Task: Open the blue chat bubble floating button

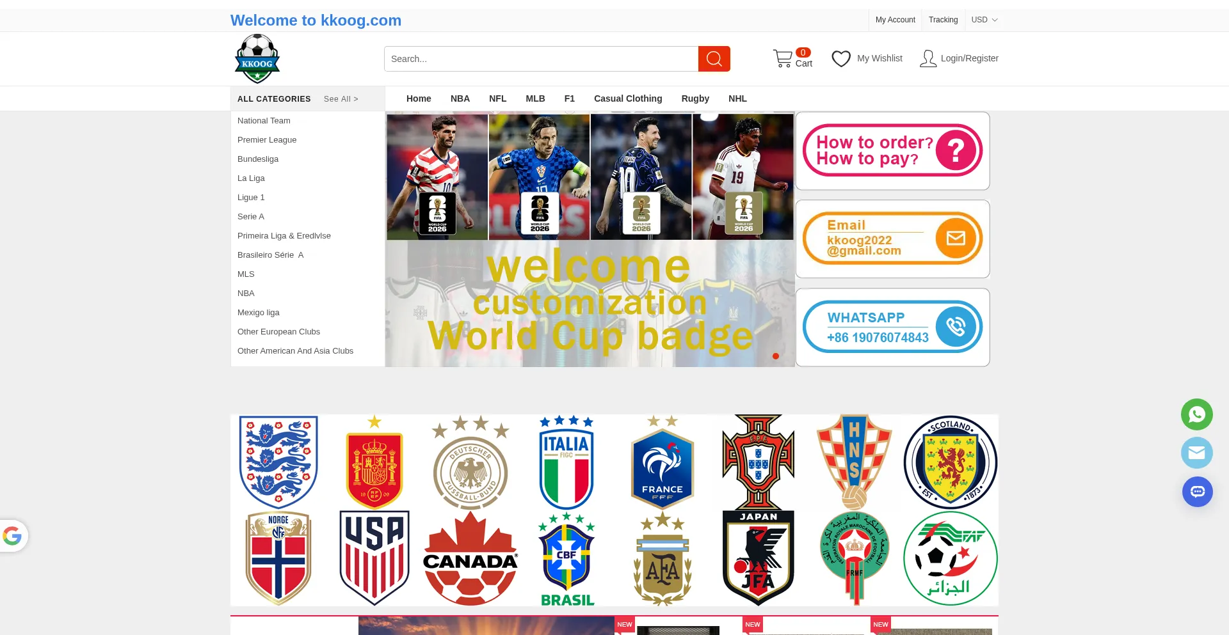Action: (x=1197, y=492)
